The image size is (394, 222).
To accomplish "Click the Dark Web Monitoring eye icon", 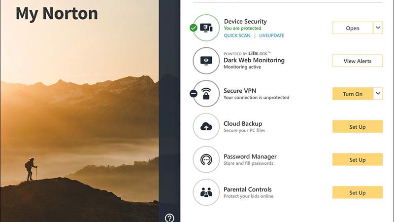I will [206, 61].
